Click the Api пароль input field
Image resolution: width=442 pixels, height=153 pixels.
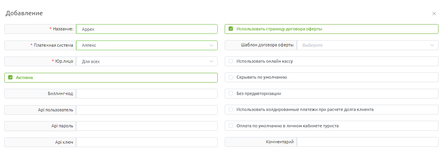pyautogui.click(x=147, y=126)
